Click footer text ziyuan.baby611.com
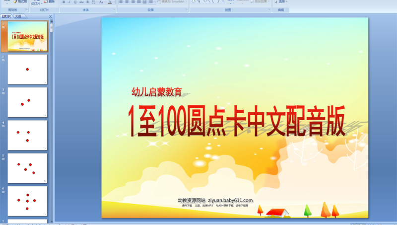This screenshot has width=397, height=225. [230, 200]
